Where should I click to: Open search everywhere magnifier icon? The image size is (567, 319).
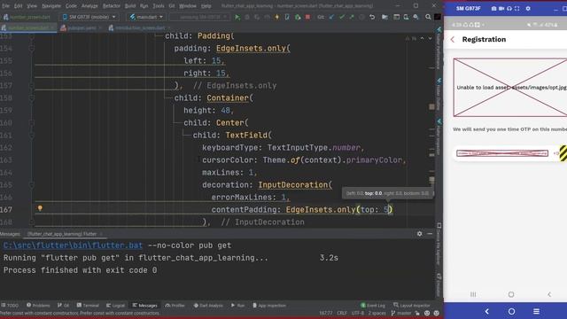[x=428, y=17]
